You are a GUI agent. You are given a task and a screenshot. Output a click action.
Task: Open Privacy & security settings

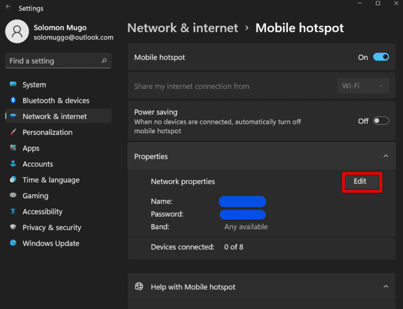tap(51, 227)
